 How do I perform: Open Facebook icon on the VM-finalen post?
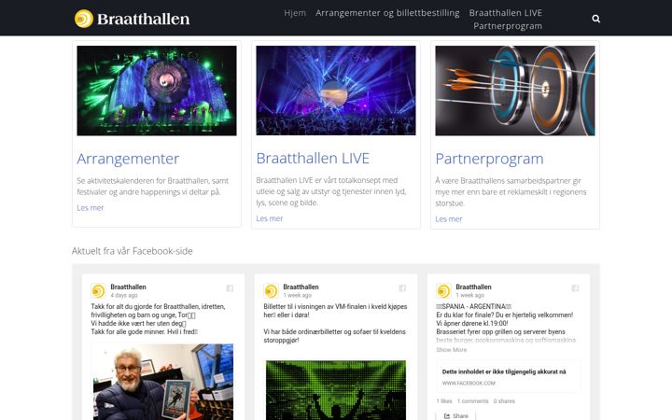[x=402, y=288]
